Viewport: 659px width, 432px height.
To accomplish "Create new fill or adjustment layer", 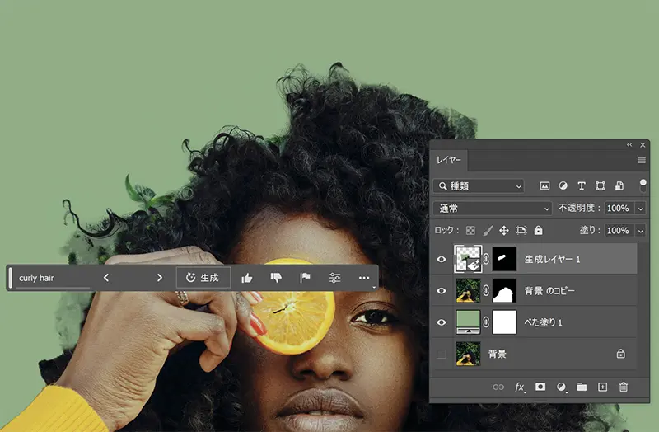I will (561, 387).
